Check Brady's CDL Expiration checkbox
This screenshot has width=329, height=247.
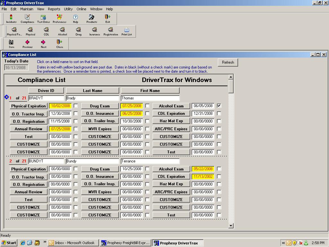click(219, 114)
